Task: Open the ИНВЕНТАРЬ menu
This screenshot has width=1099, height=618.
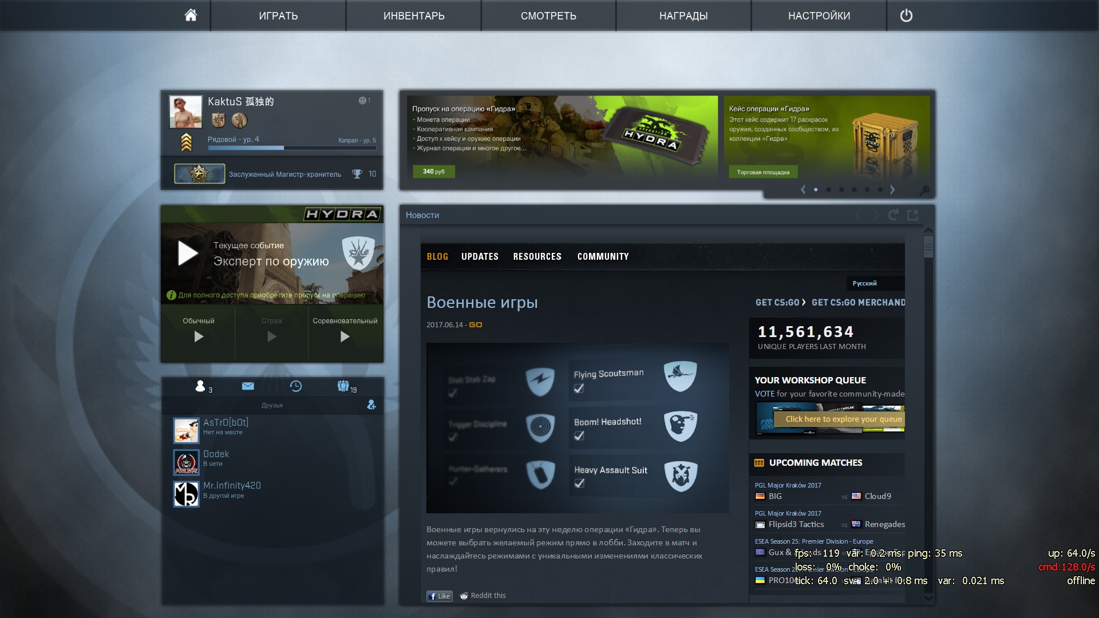Action: [x=414, y=15]
